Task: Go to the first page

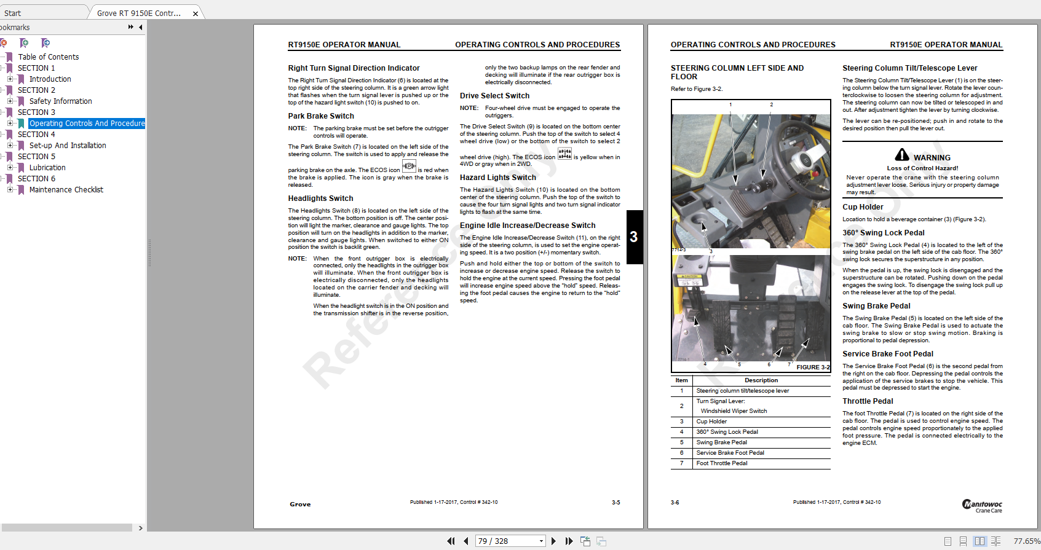Action: [451, 541]
